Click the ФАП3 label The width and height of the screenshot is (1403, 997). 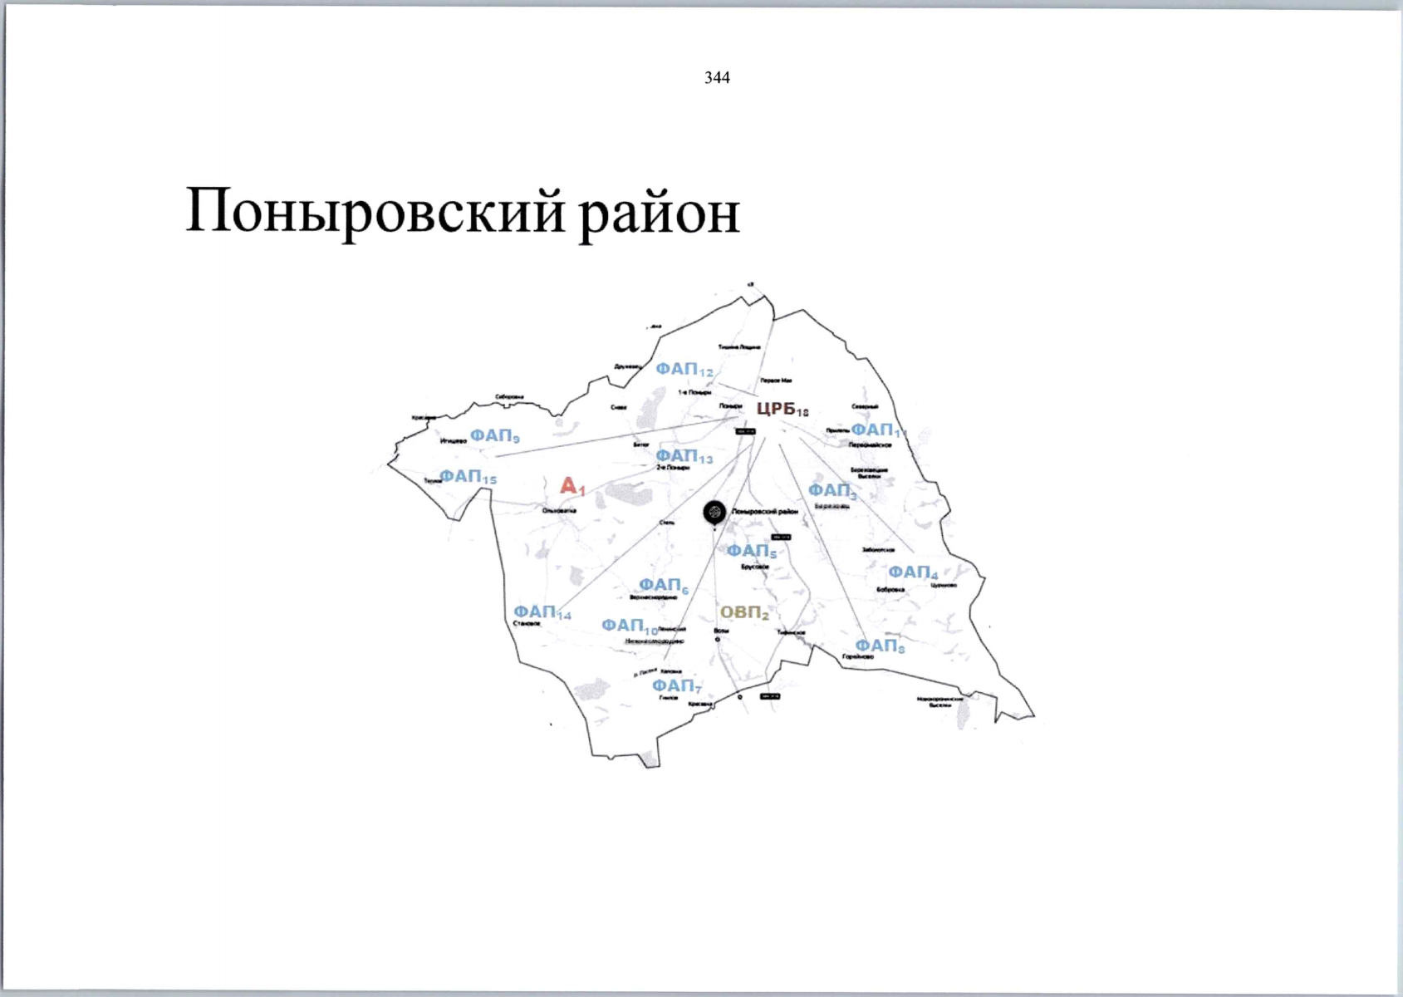click(x=832, y=491)
